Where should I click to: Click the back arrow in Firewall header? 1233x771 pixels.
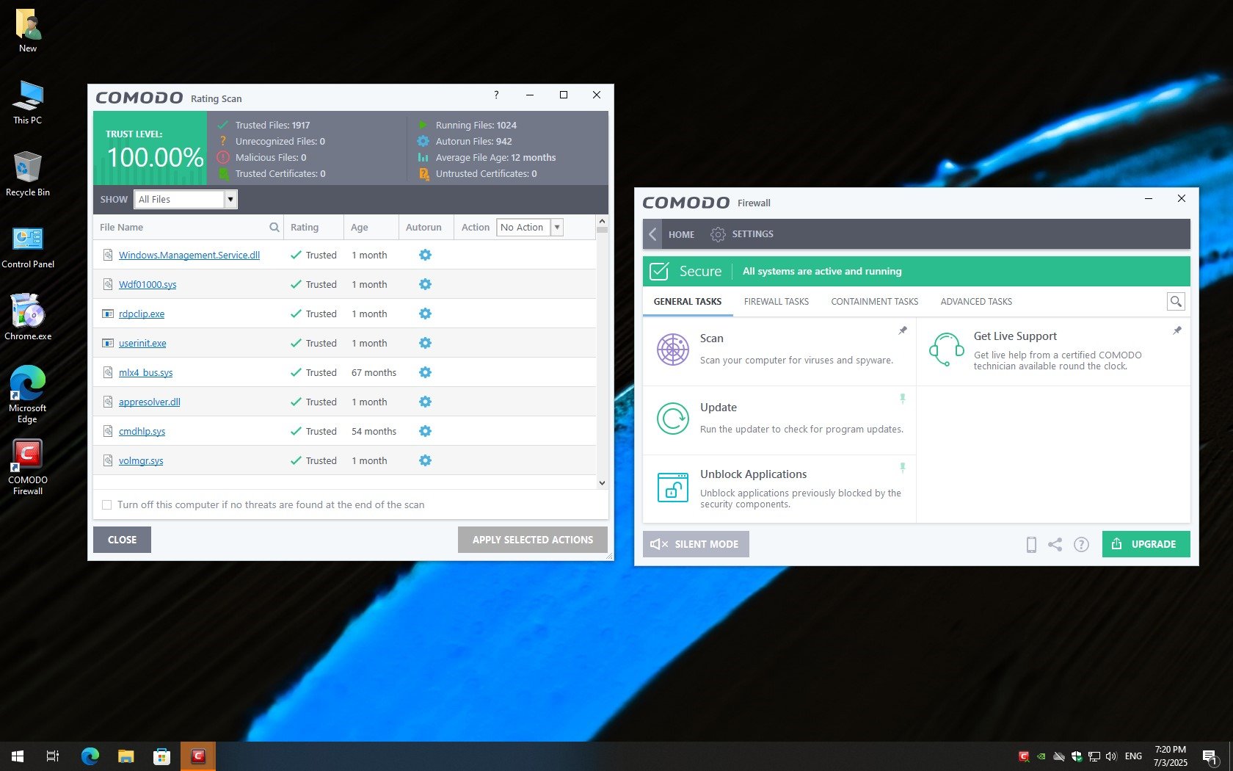pyautogui.click(x=652, y=234)
